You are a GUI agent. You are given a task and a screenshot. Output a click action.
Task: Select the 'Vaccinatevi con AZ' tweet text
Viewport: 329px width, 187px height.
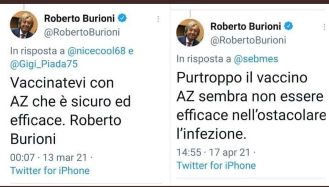coord(70,111)
